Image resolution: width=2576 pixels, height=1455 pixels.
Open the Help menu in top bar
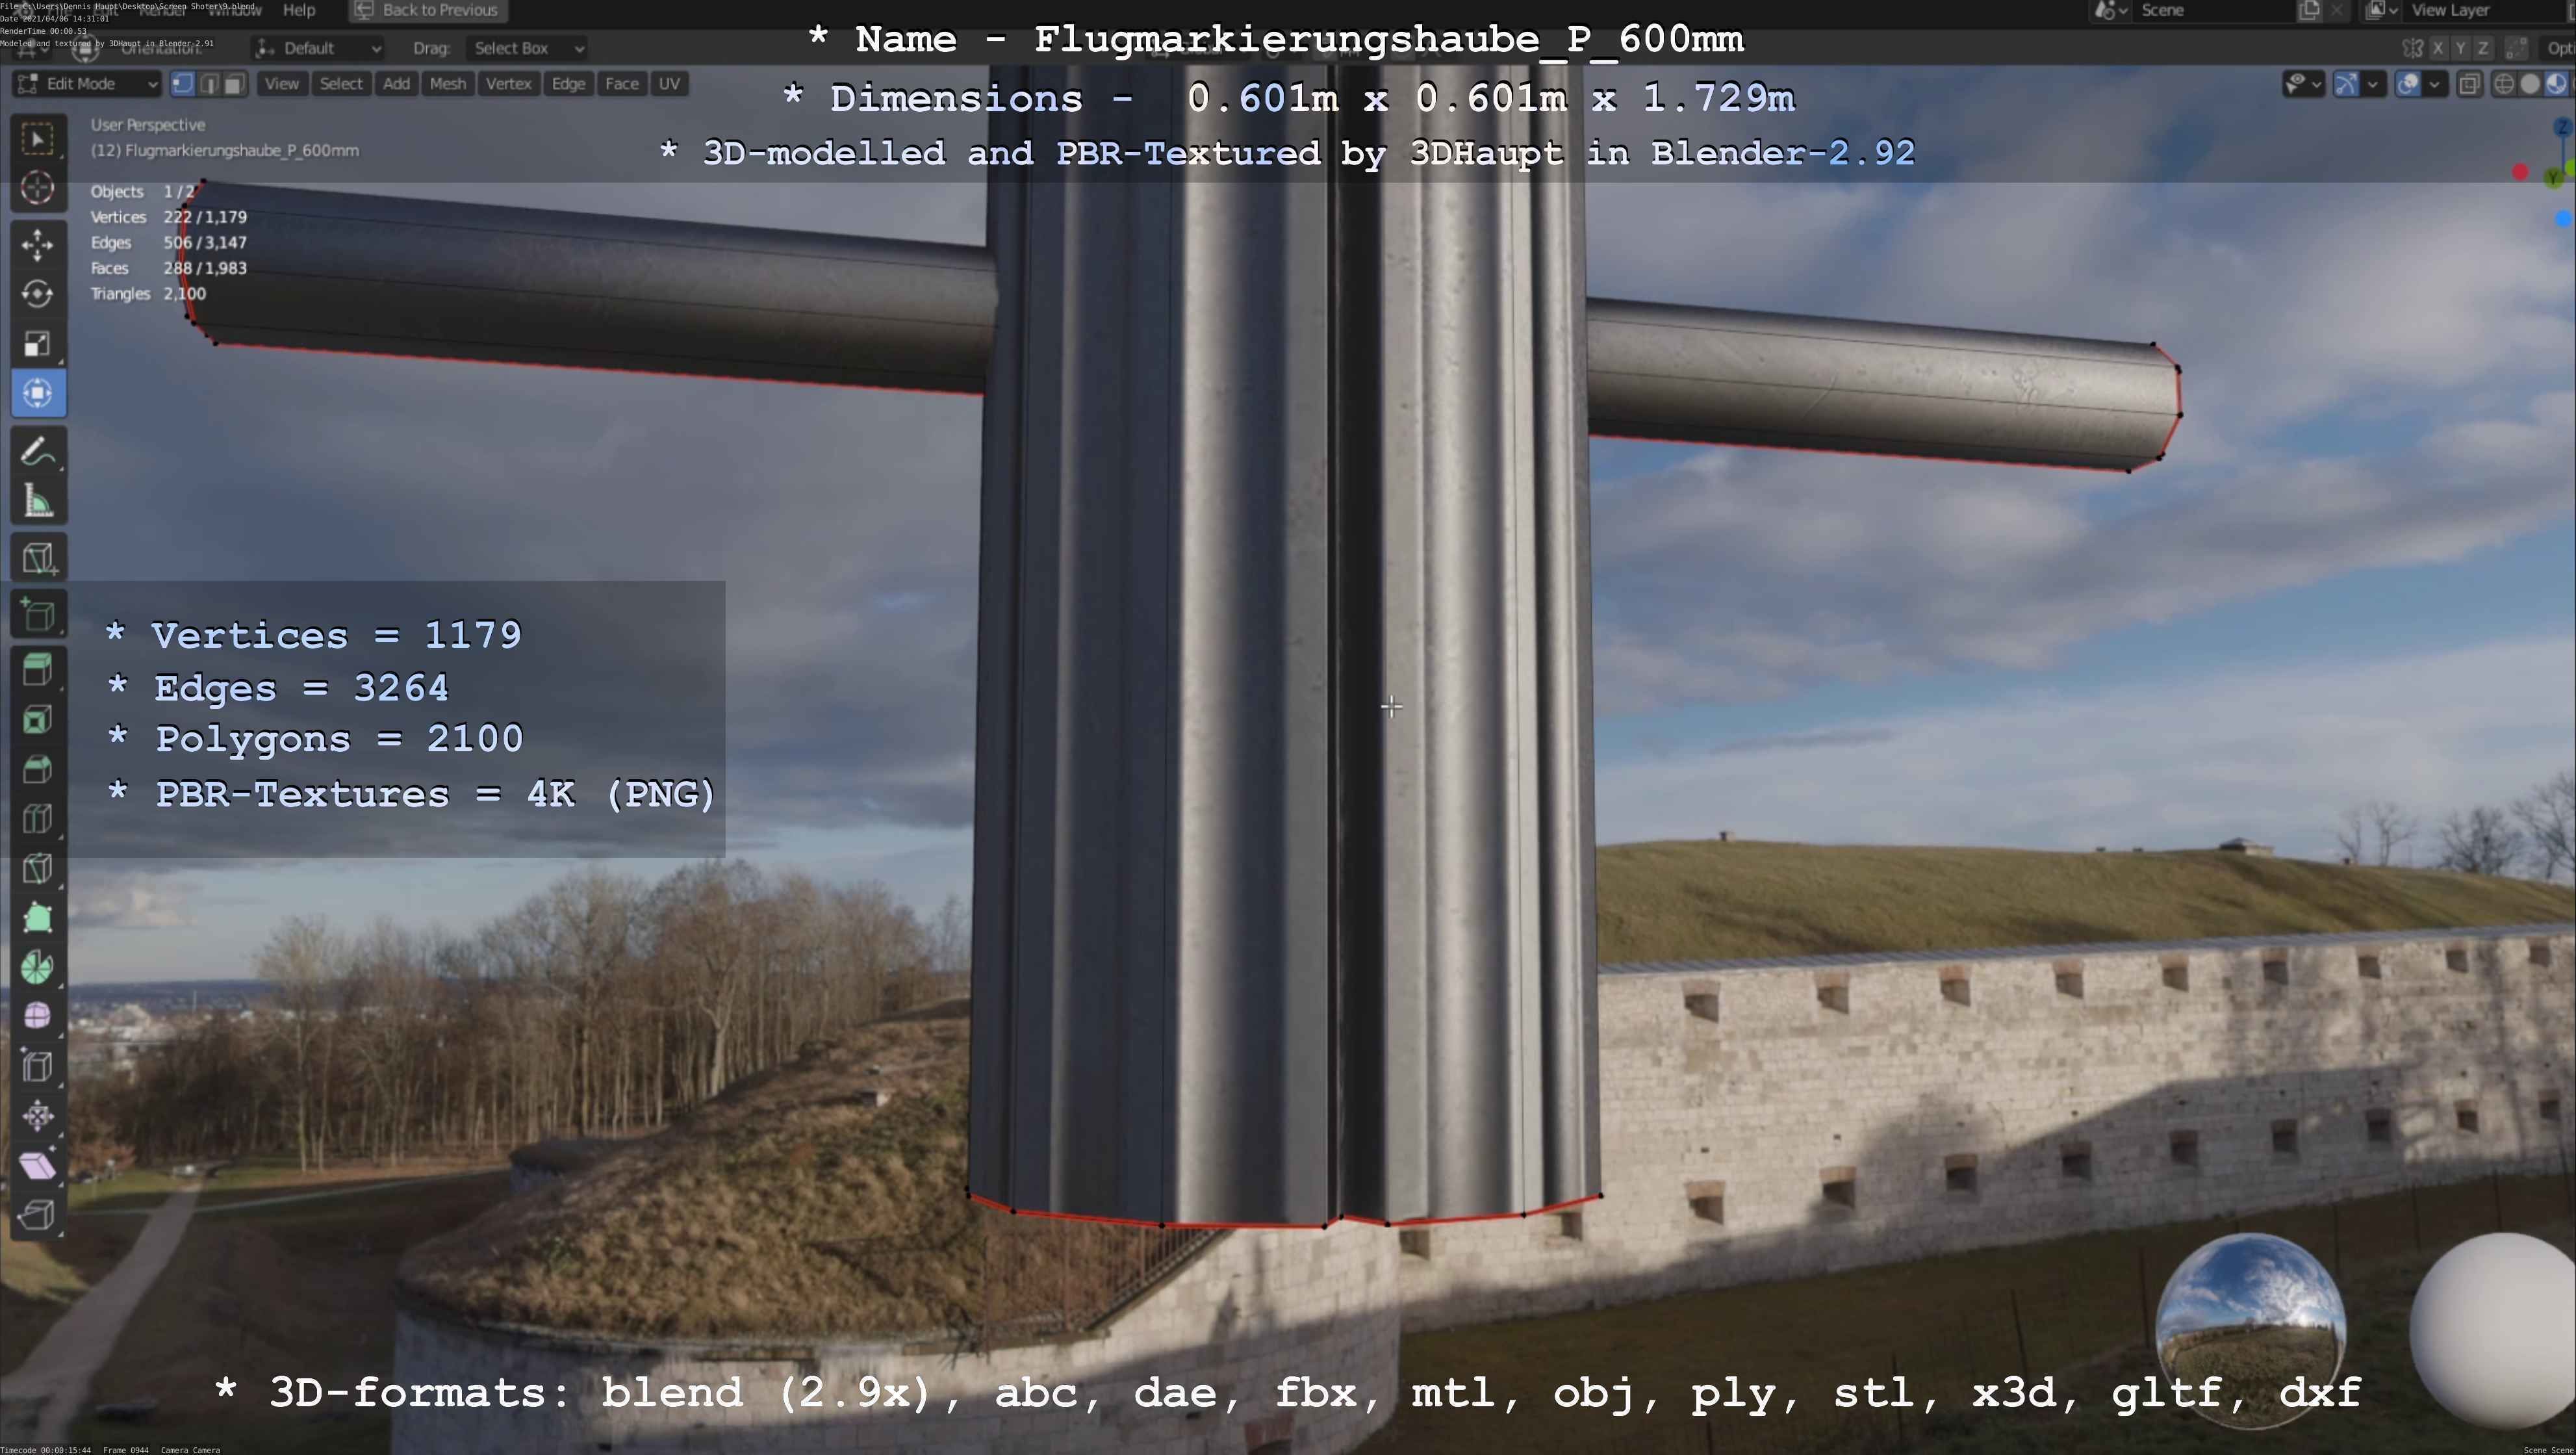pos(299,10)
